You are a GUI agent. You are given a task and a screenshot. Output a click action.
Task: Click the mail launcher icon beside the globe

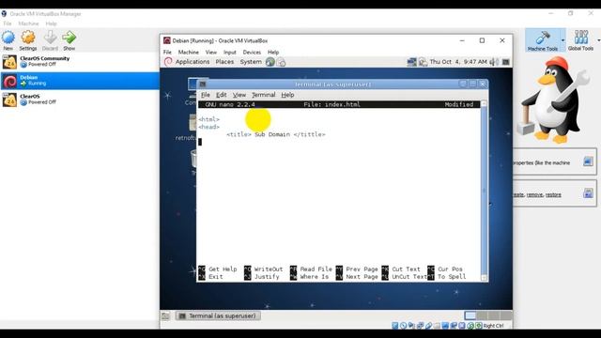click(x=282, y=62)
